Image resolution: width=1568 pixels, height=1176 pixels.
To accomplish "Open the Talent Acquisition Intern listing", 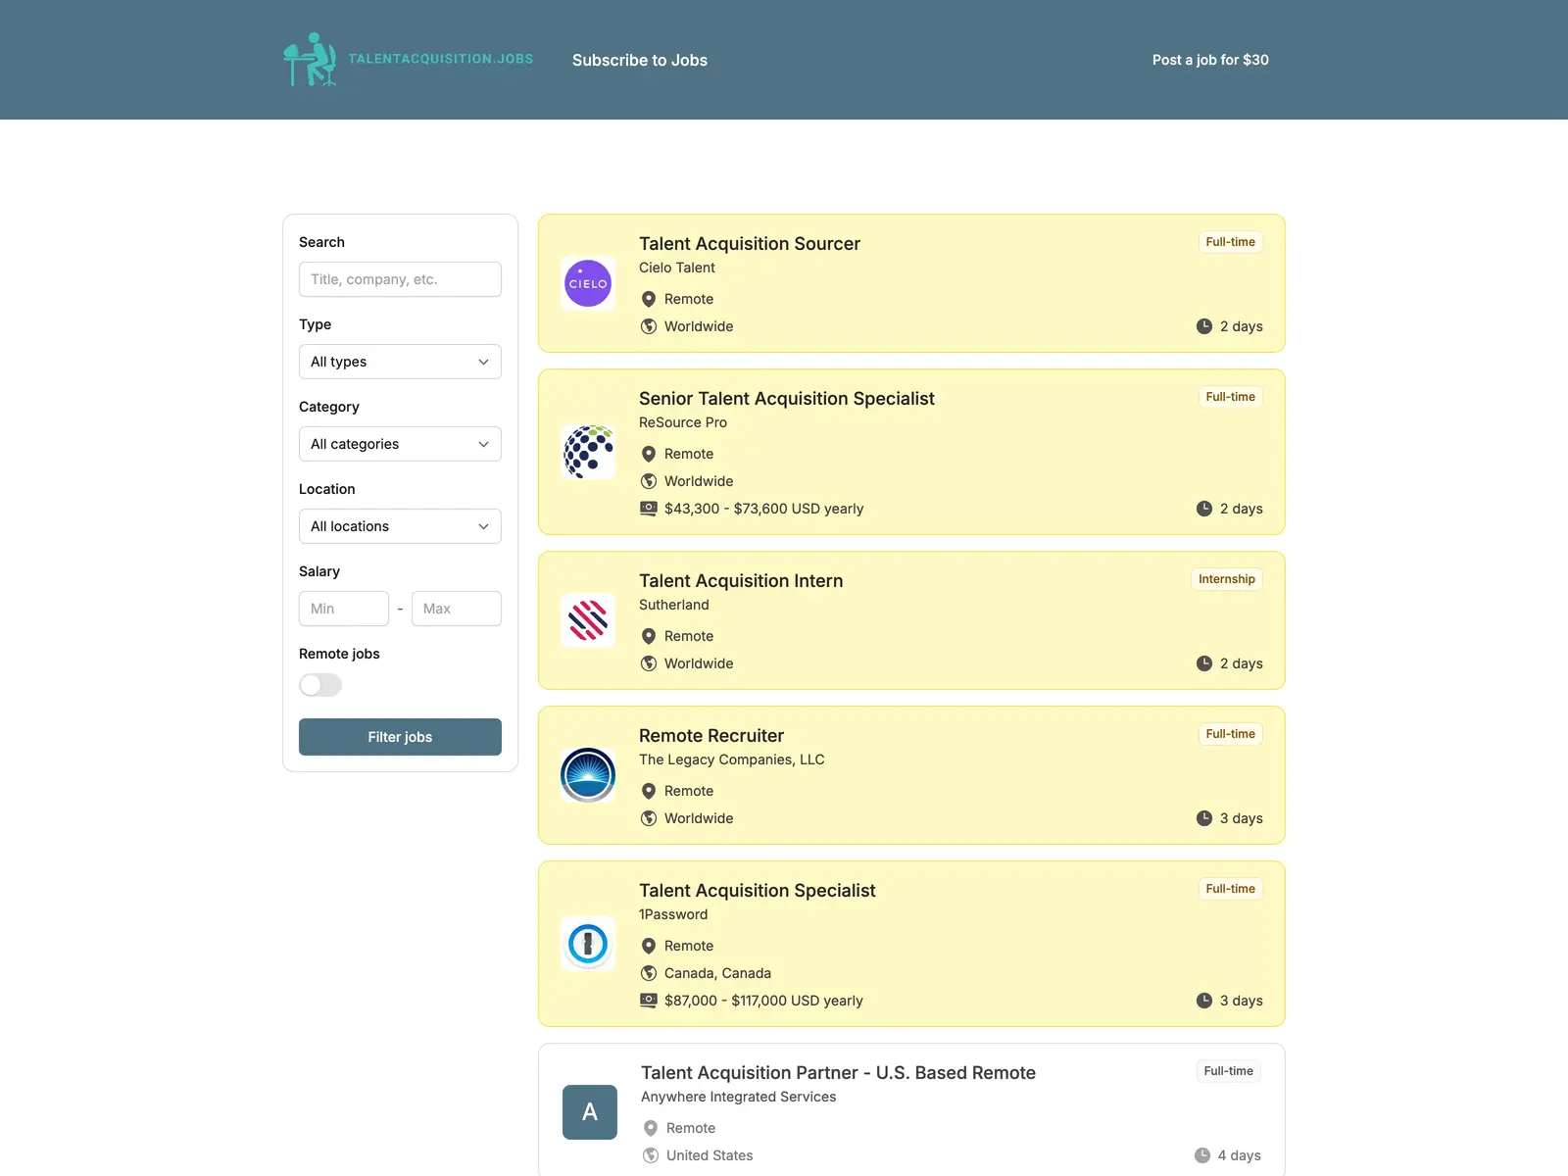I will click(x=741, y=580).
